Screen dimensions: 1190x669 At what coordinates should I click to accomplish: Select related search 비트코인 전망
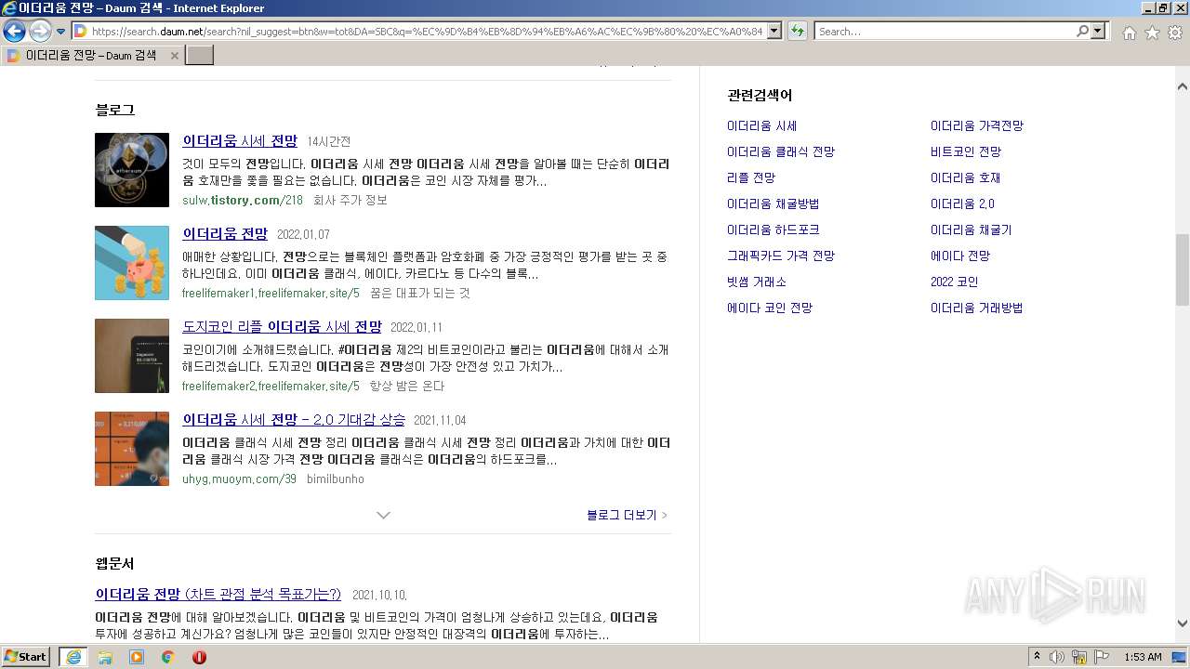[x=966, y=151]
